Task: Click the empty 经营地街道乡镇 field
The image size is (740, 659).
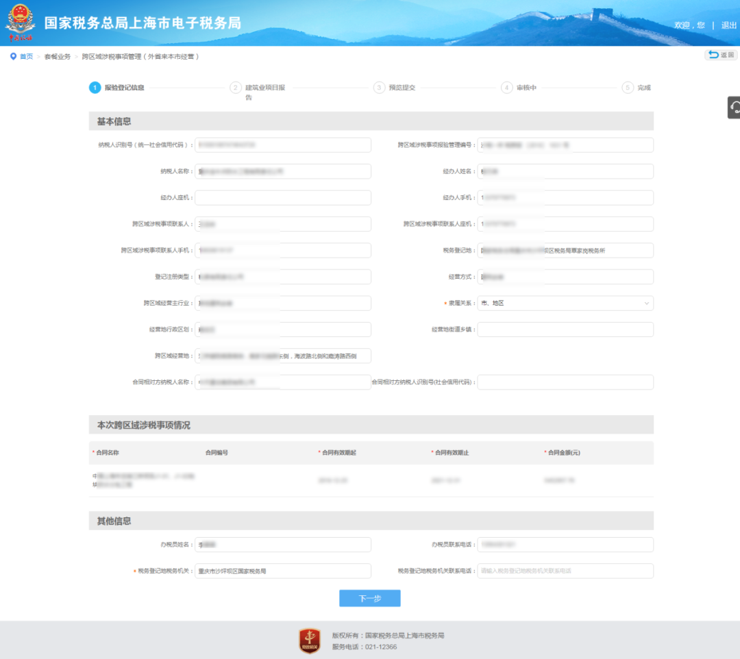Action: click(x=565, y=329)
